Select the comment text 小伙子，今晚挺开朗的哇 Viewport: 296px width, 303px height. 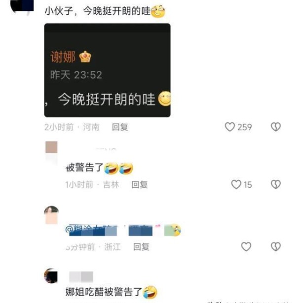pos(105,11)
